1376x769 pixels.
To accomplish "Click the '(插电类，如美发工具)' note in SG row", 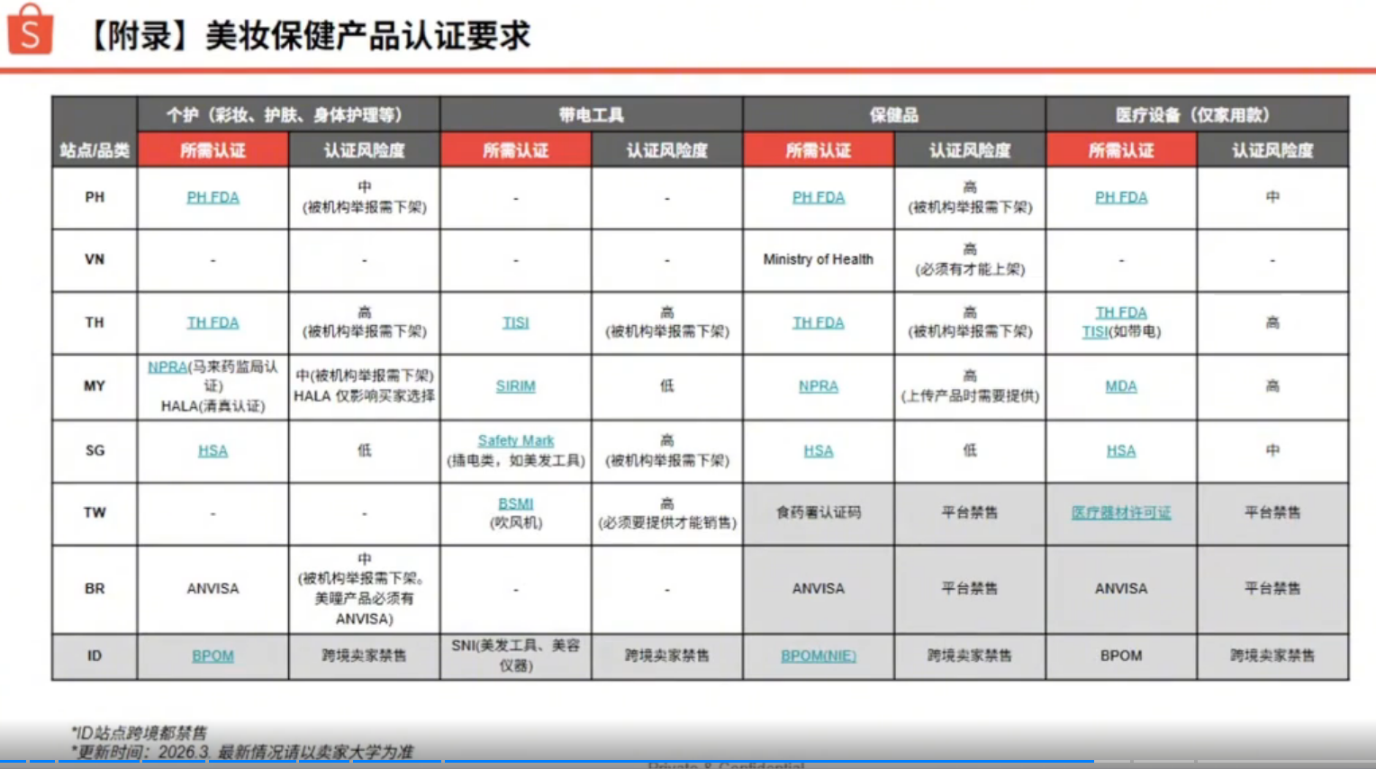I will [516, 460].
